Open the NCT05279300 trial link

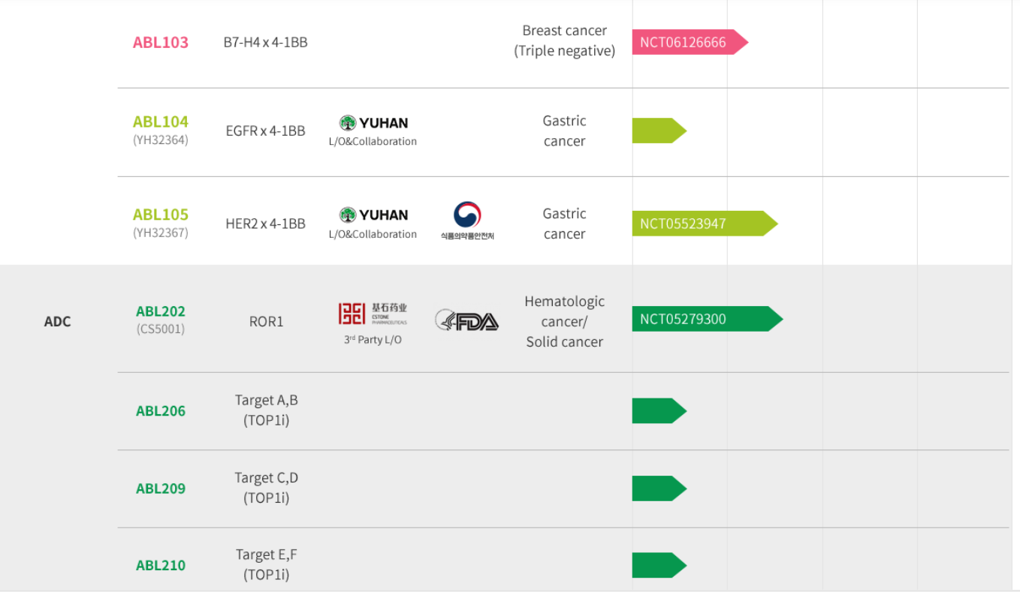(683, 320)
